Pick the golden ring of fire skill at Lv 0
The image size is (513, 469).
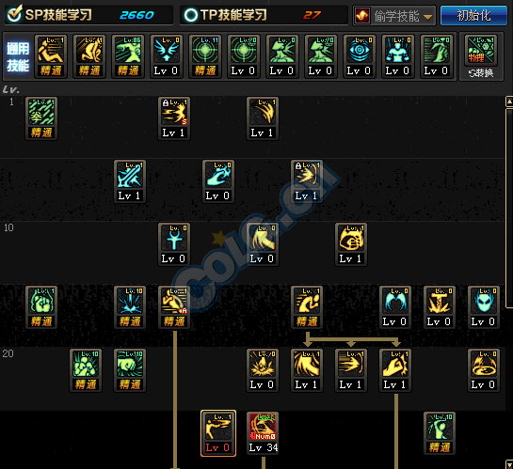(x=484, y=370)
